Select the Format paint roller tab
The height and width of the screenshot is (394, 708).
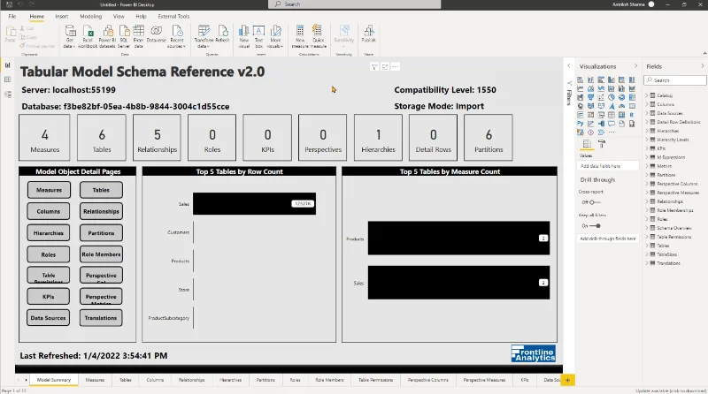click(x=602, y=144)
